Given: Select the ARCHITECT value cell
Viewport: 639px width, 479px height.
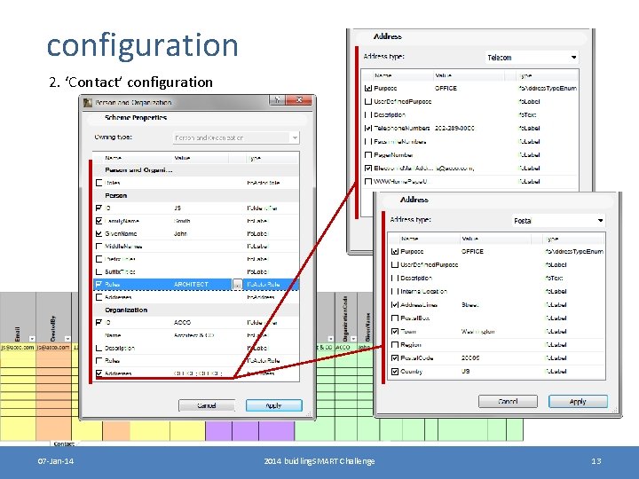Looking at the screenshot, I should [191, 285].
